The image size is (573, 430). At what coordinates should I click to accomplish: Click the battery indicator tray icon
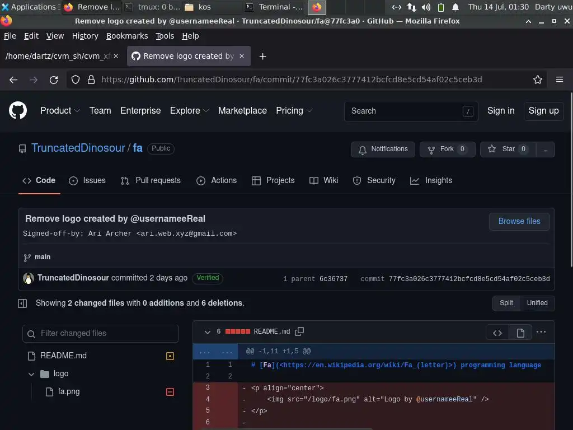(x=441, y=7)
